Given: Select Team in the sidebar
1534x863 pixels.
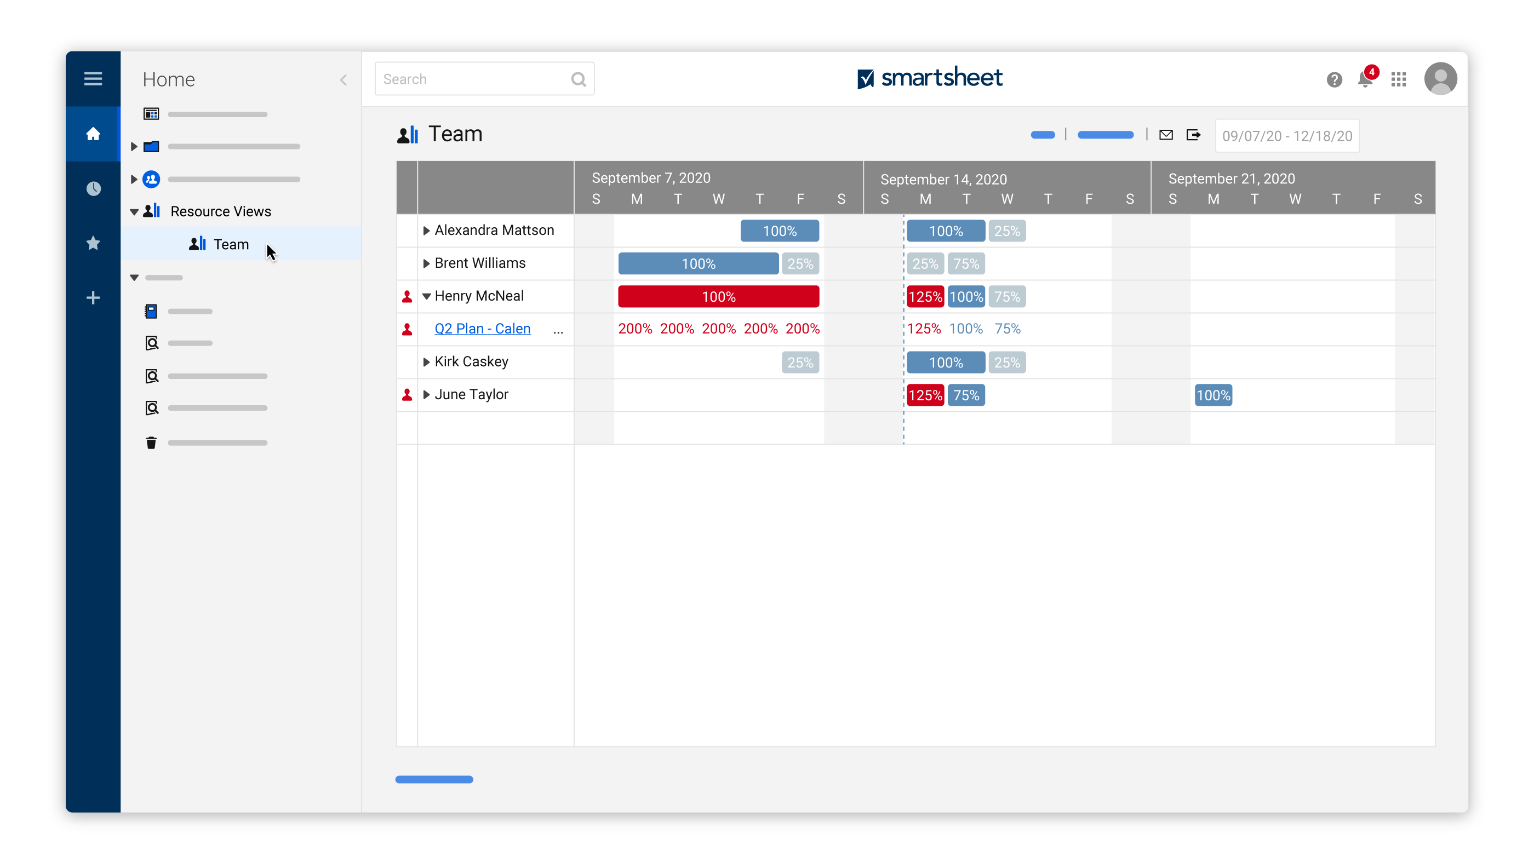Looking at the screenshot, I should tap(241, 244).
